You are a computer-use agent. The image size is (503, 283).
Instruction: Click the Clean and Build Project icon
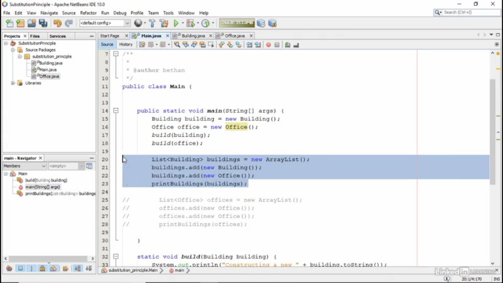pyautogui.click(x=164, y=23)
